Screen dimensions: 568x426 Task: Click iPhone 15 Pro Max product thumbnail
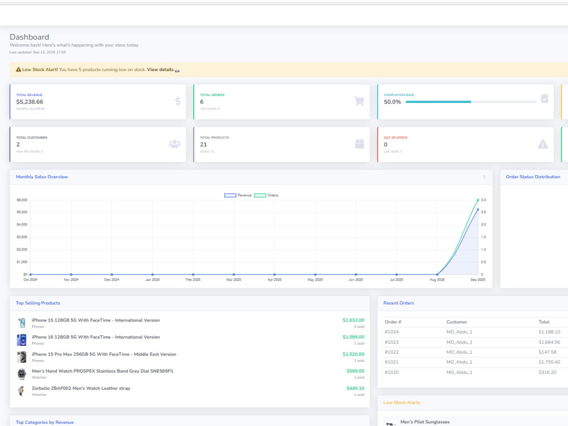click(22, 357)
